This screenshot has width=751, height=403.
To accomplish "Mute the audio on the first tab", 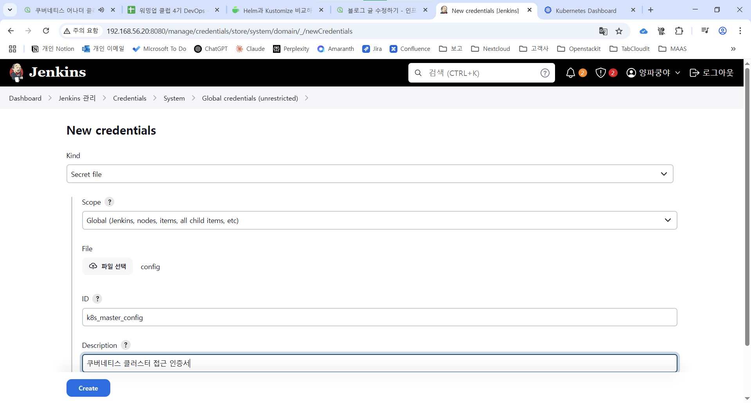I will pyautogui.click(x=101, y=10).
